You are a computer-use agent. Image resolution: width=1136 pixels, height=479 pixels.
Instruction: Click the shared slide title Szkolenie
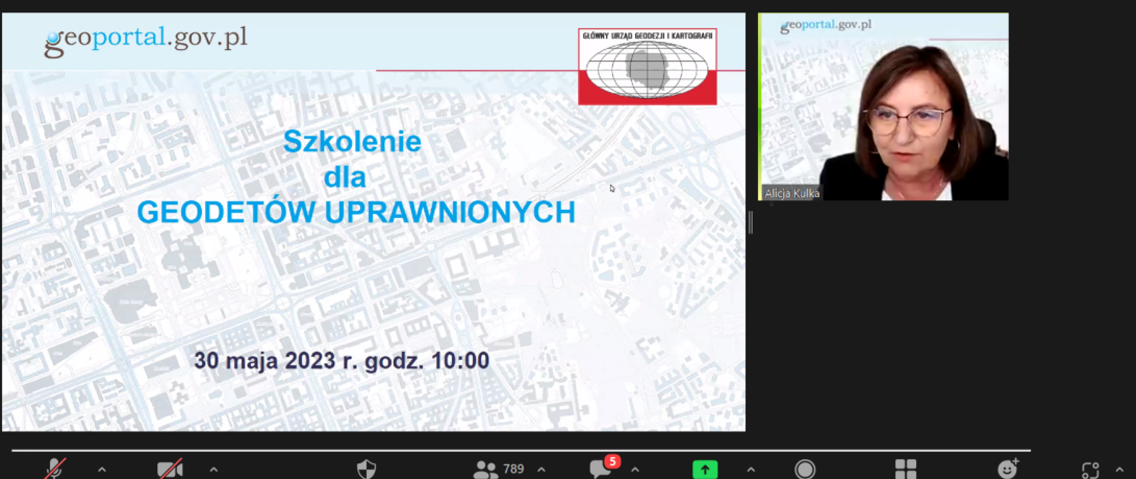pos(352,142)
